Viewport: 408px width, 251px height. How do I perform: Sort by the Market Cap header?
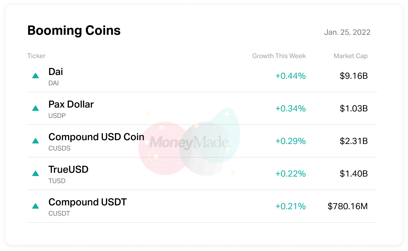click(x=350, y=56)
